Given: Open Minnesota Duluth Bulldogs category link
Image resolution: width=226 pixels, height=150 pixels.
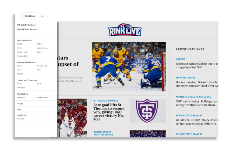Looking at the screenshot, I should point(193,97).
